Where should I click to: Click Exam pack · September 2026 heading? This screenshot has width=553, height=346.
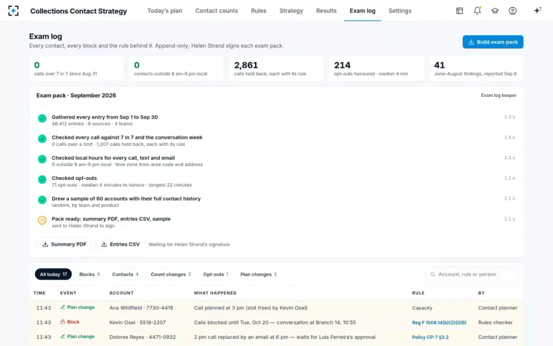(76, 95)
